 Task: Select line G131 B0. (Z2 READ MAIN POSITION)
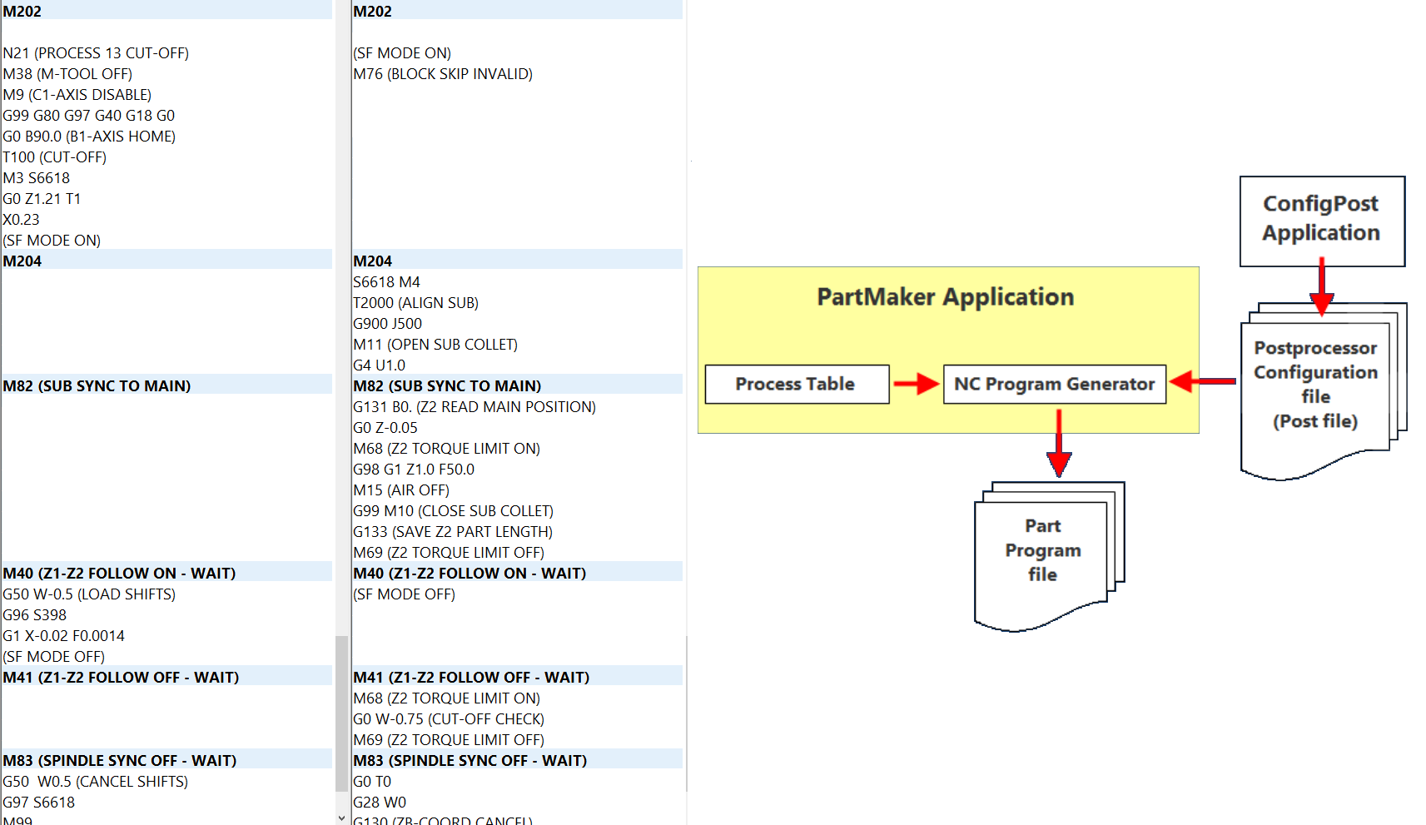475,407
